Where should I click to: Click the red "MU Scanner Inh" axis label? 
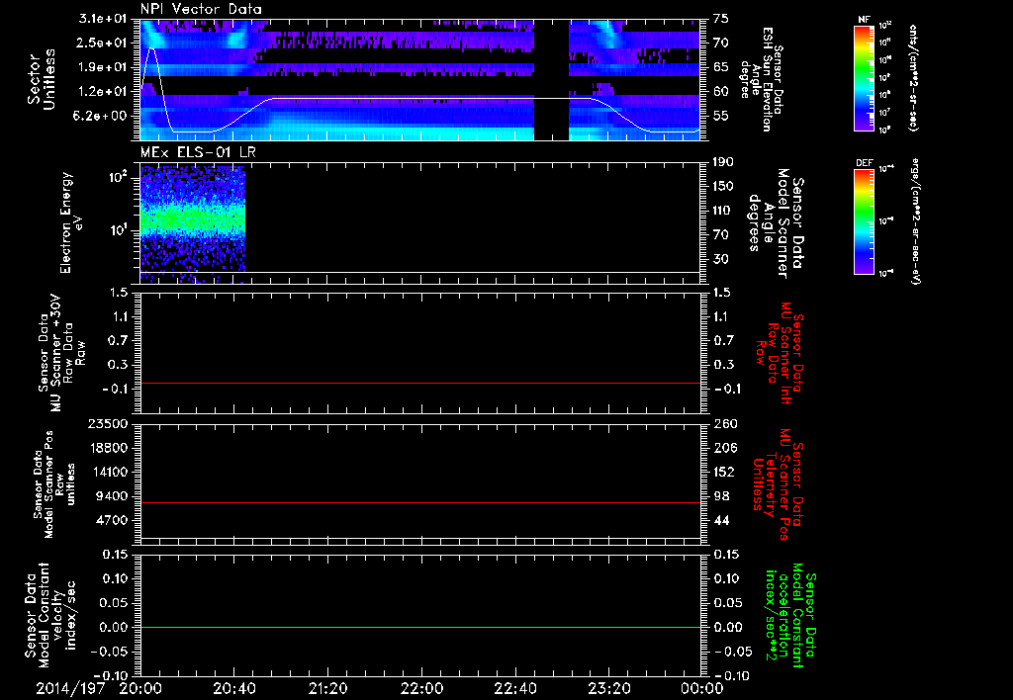click(780, 354)
